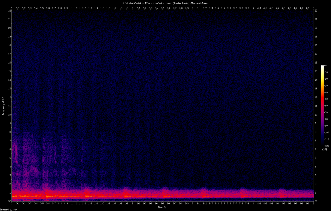The width and height of the screenshot is (331, 211).
Task: Click '22' on the left frequency axis
Action: coord(9,11)
